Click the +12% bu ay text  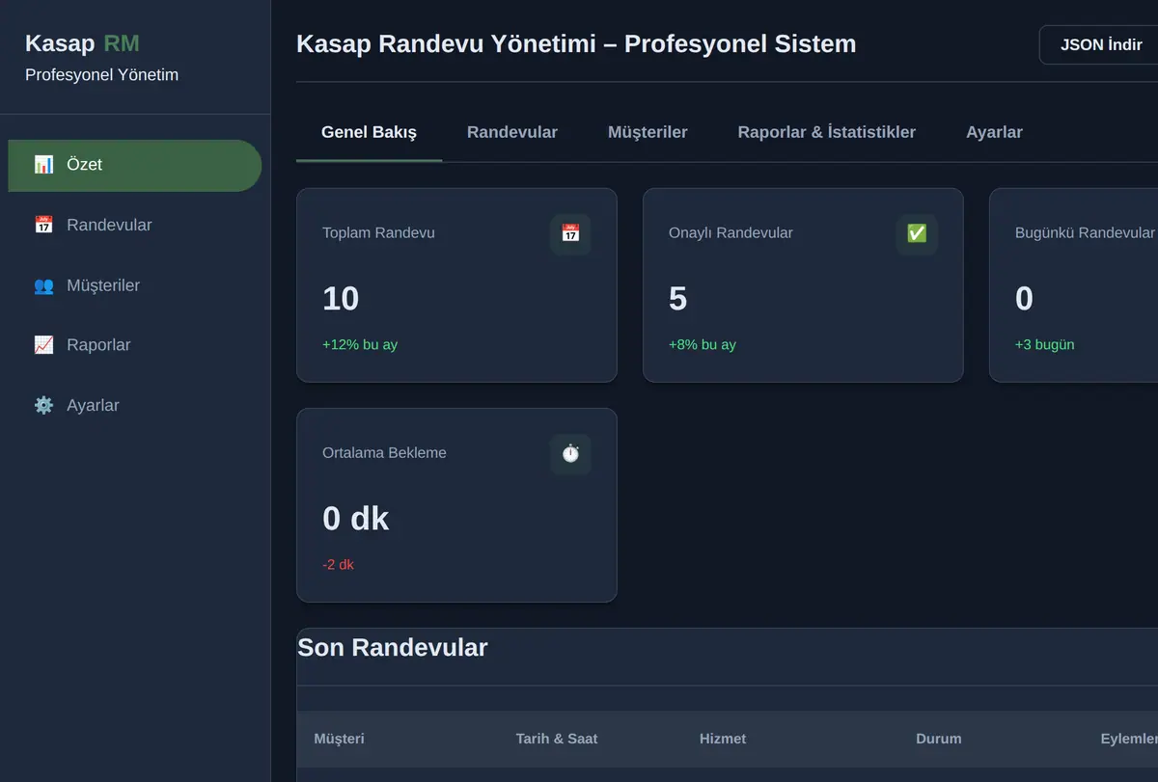(x=360, y=344)
